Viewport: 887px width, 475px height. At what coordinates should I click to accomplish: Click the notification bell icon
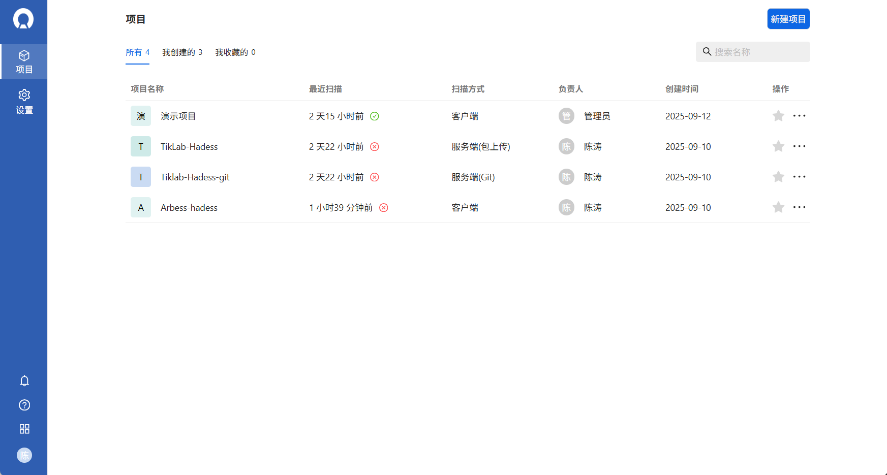(x=24, y=381)
